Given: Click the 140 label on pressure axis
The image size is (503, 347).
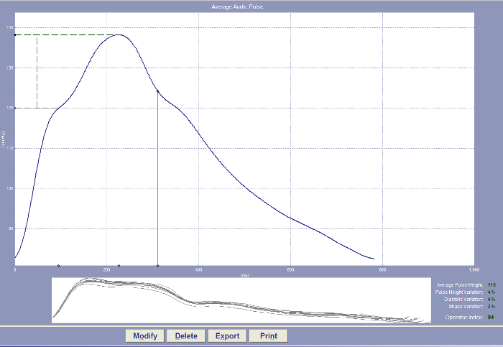Looking at the screenshot, I should point(9,27).
